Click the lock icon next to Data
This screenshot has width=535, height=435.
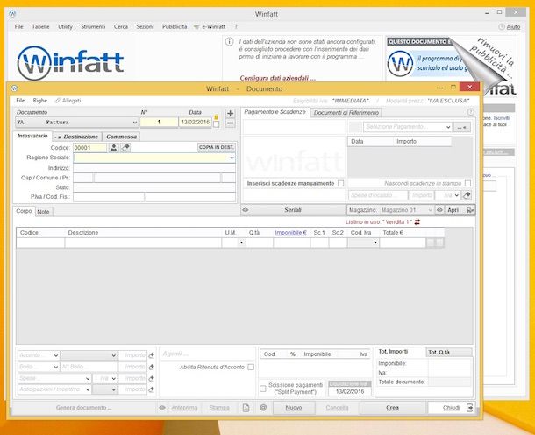point(216,117)
